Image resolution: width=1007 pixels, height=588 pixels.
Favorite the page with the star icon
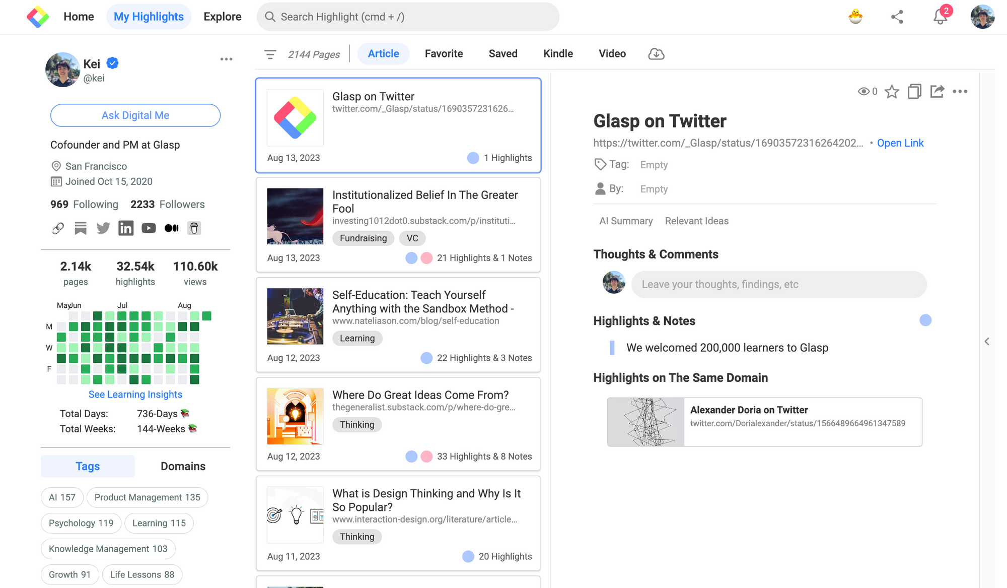coord(892,91)
